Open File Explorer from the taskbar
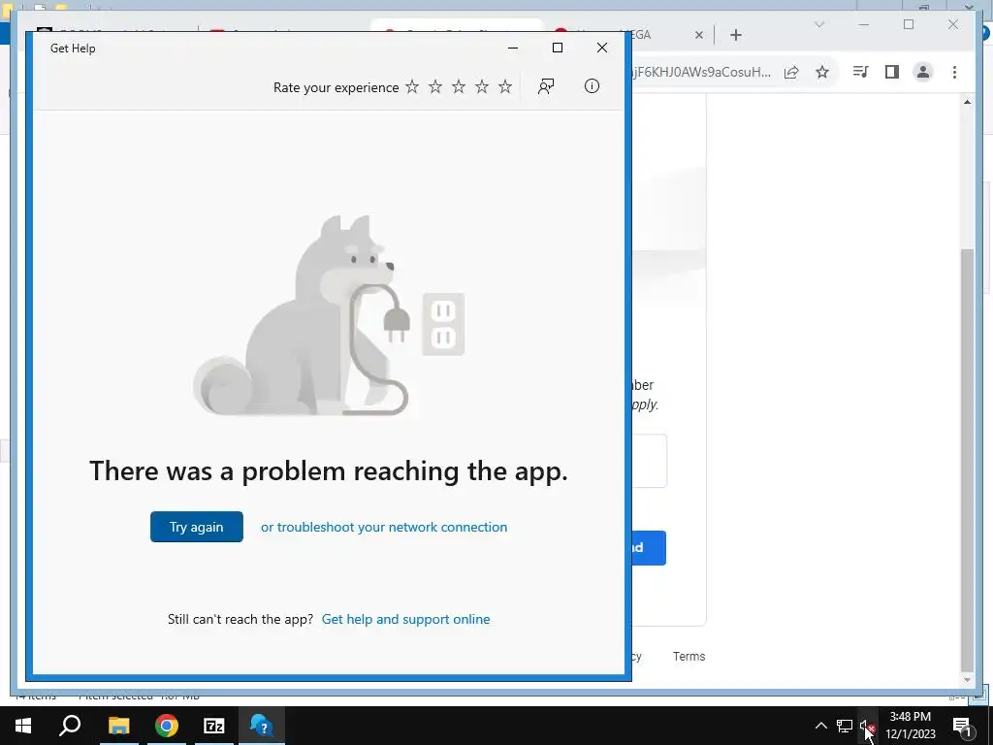 118,726
